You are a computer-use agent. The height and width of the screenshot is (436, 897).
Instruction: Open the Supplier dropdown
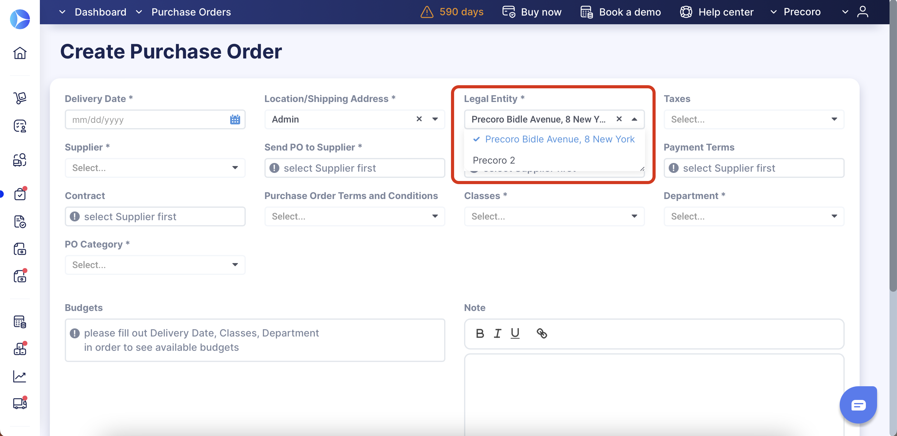click(x=155, y=168)
